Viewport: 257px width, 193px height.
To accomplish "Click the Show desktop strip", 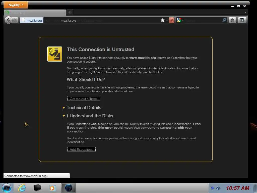I will (x=255, y=188).
